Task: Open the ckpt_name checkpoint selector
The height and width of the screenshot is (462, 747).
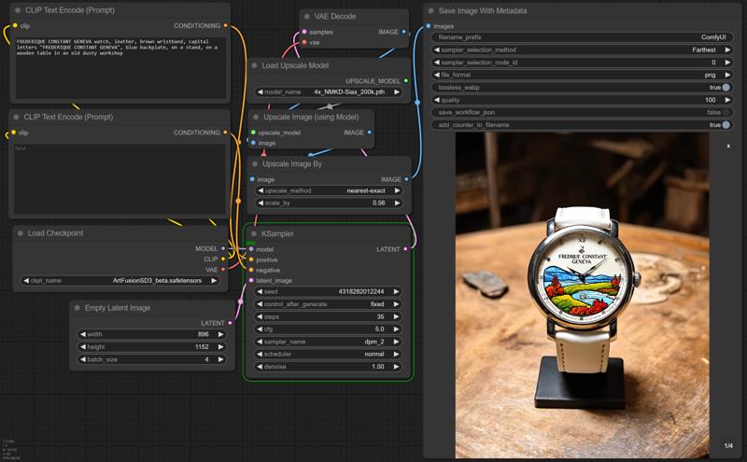Action: click(122, 280)
